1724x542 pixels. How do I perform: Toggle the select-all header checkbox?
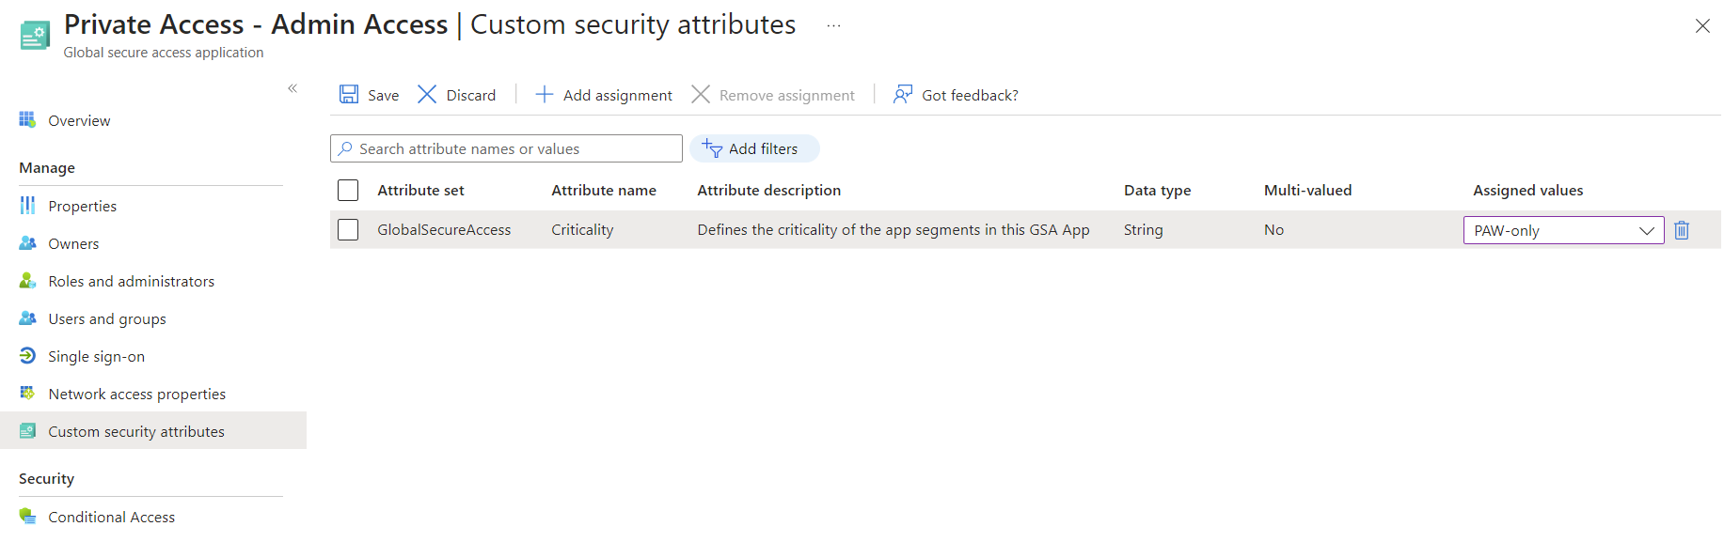coord(348,190)
